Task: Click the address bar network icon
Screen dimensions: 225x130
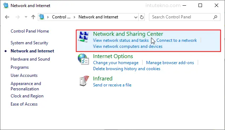Action: pos(42,17)
